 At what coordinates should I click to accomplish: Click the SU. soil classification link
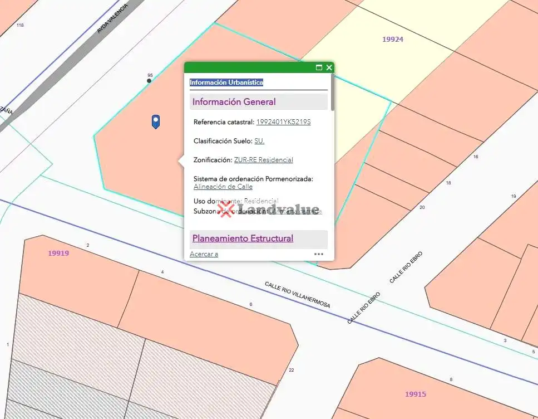pos(259,141)
